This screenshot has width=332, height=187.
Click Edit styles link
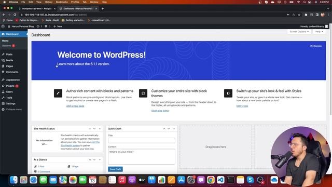point(242,106)
